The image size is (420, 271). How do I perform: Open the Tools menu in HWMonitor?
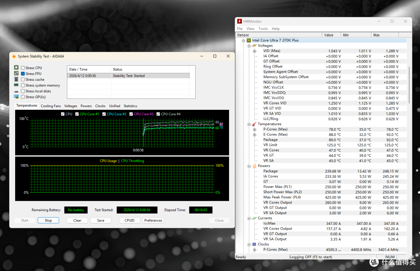point(263,29)
